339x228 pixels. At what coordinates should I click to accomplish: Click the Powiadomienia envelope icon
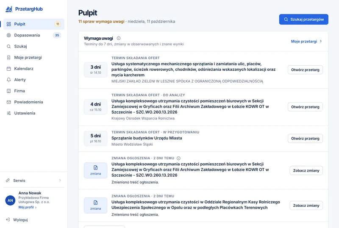8,102
